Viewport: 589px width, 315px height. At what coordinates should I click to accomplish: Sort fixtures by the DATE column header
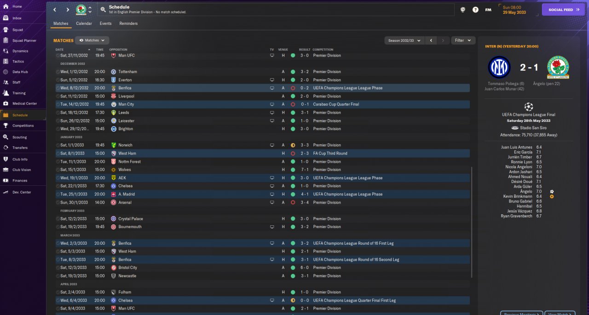[x=59, y=50]
